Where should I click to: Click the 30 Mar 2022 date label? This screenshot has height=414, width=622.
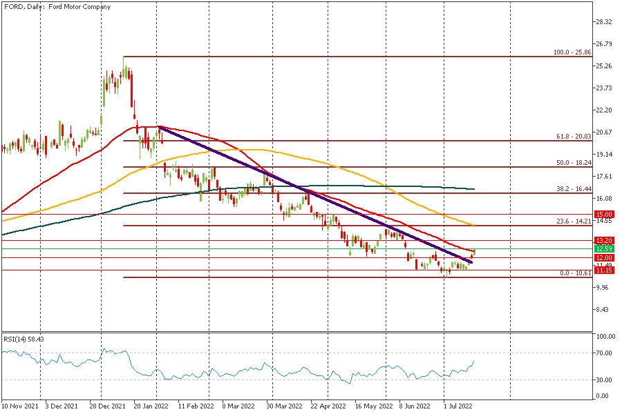click(283, 407)
